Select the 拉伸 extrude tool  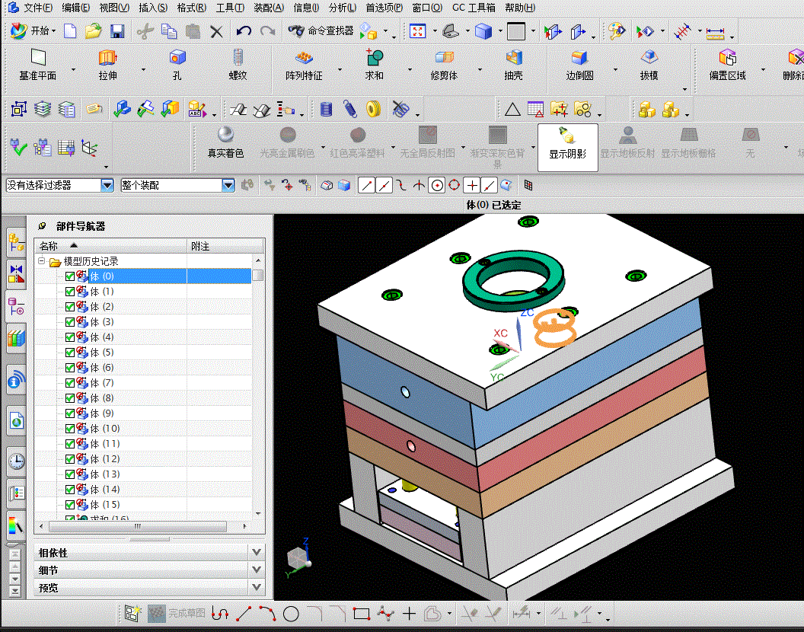click(x=107, y=65)
